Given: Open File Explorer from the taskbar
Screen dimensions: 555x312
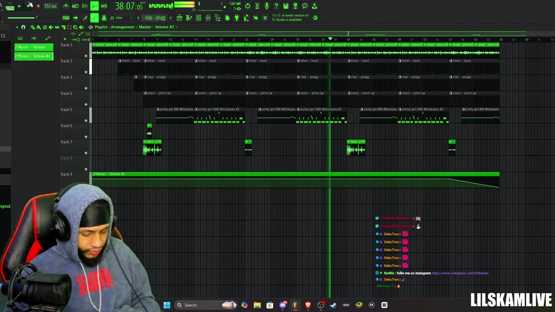Looking at the screenshot, I should pyautogui.click(x=257, y=305).
